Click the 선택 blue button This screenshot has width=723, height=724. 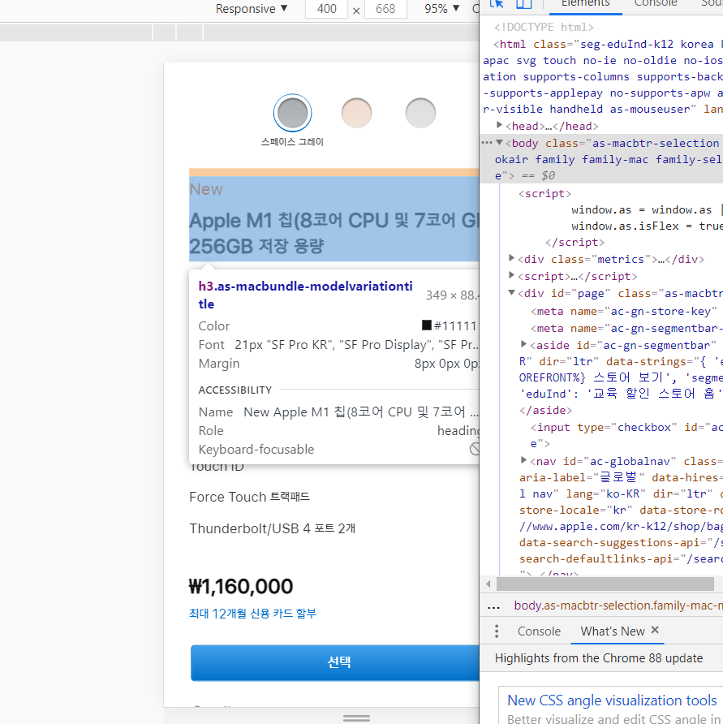pos(335,662)
